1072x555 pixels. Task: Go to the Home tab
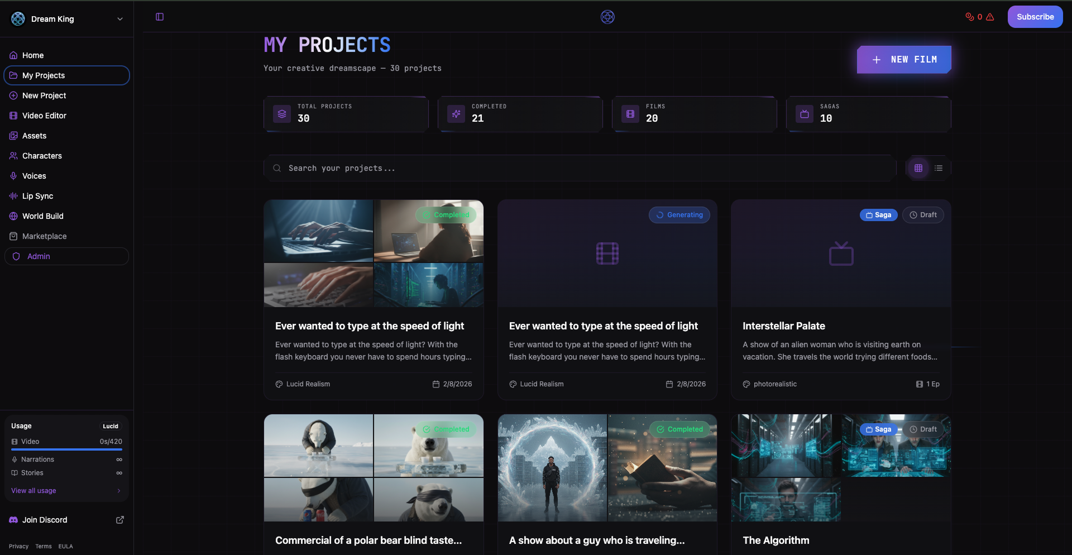[32, 55]
